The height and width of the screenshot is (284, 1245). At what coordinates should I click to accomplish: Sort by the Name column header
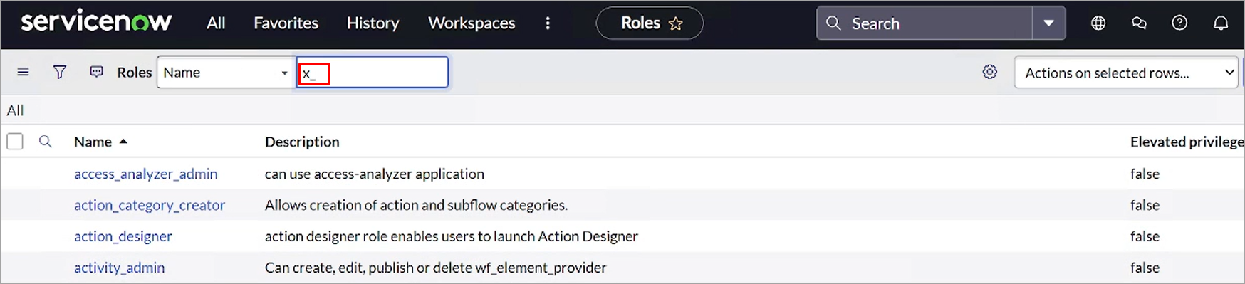(93, 142)
